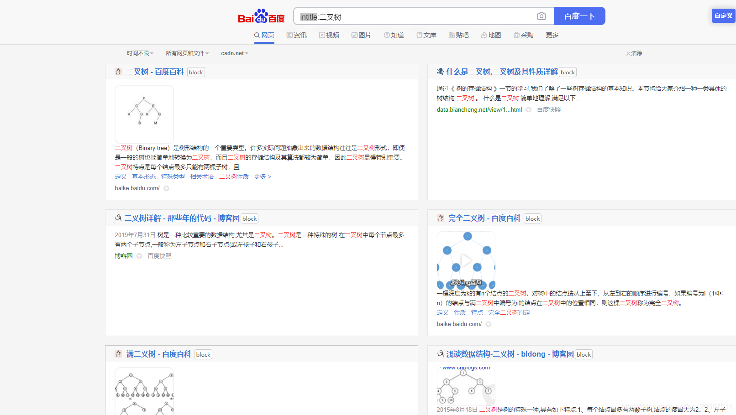Click favicon beside 完全二叉树 - 百度百科
This screenshot has height=415, width=736.
(440, 218)
